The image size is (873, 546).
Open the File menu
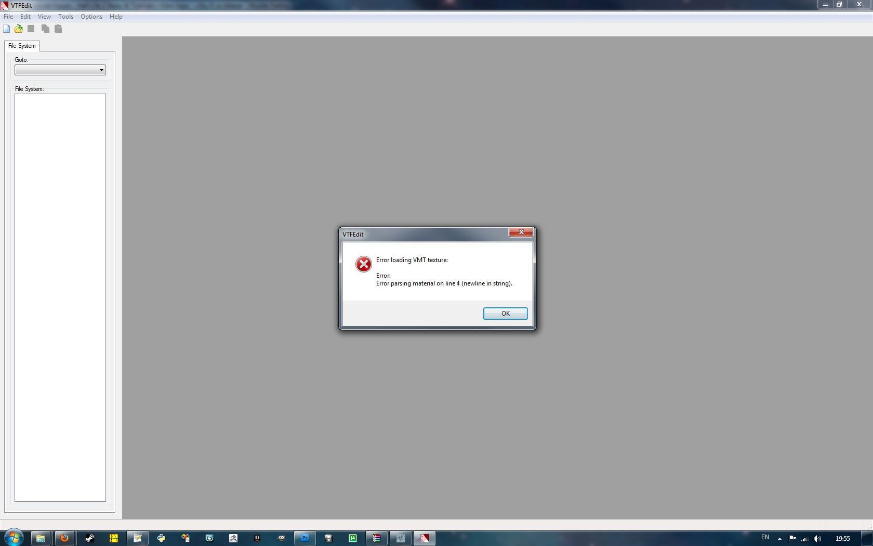pyautogui.click(x=8, y=17)
